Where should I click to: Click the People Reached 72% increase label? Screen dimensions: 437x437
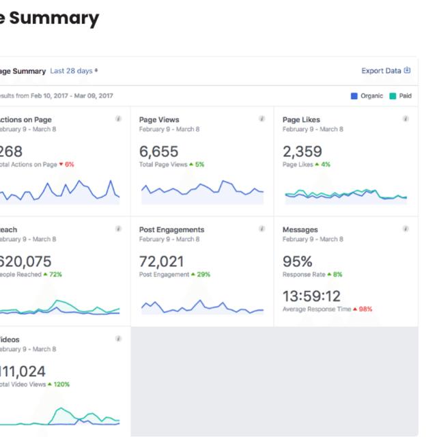click(x=31, y=274)
